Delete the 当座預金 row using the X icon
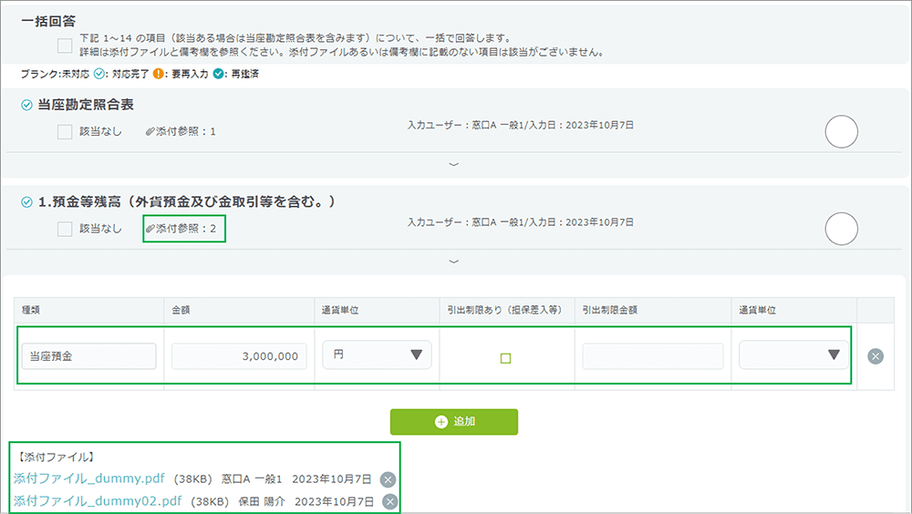 pyautogui.click(x=876, y=356)
